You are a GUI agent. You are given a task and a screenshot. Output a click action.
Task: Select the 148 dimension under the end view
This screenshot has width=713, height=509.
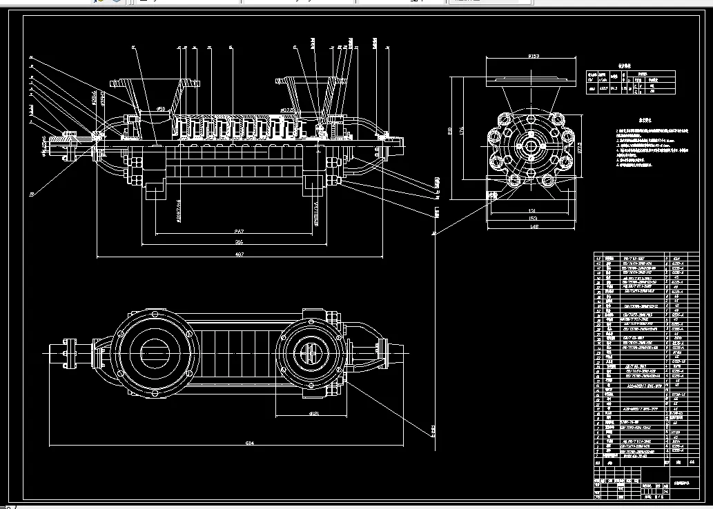tap(534, 226)
